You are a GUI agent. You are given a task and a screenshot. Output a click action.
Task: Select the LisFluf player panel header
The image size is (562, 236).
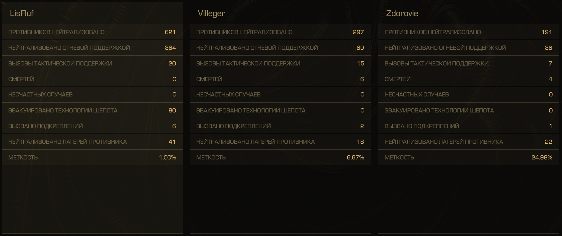(x=92, y=13)
